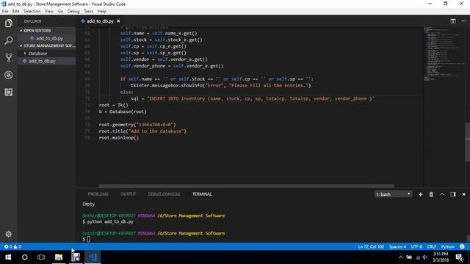470x264 pixels.
Task: Open the Debug view in activity bar
Action: [x=8, y=75]
